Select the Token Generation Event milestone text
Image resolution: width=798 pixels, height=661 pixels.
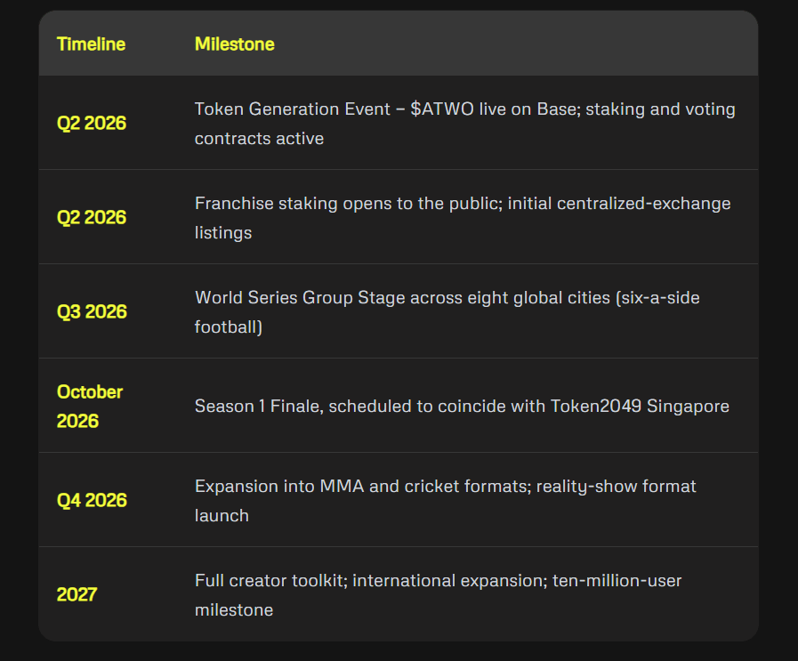[x=464, y=124]
